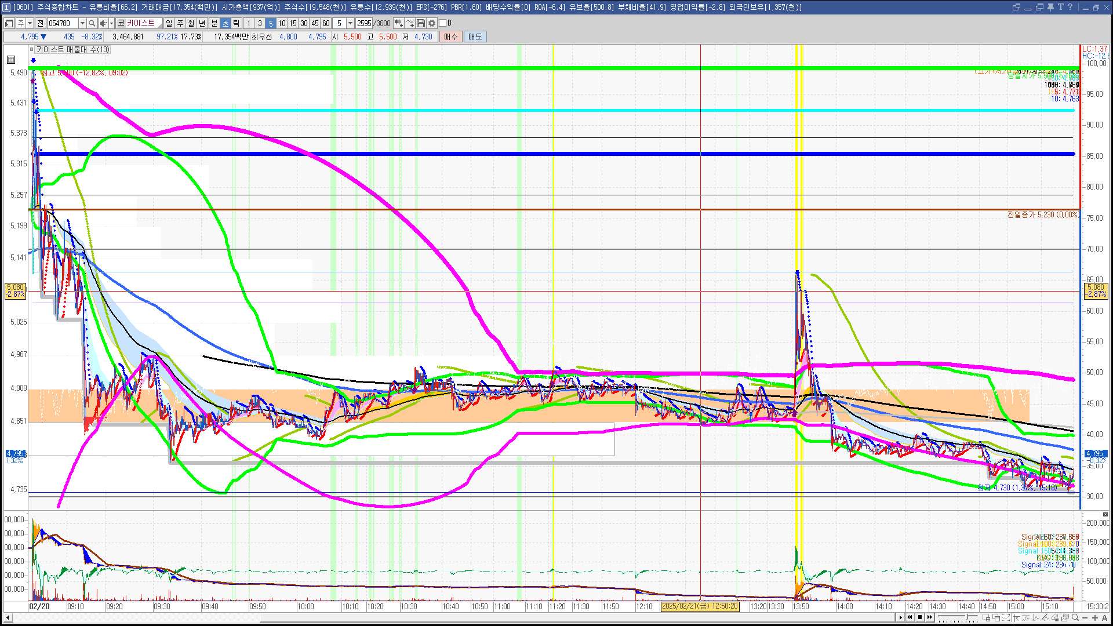The image size is (1113, 626).
Task: Open the stock search magnifier icon
Action: pyautogui.click(x=92, y=23)
